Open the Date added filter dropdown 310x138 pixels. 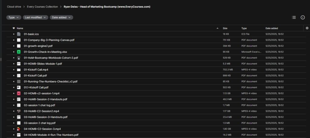coord(61,18)
